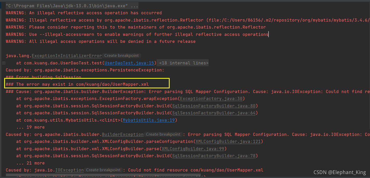Click 'An illegal reflective access operation has occurred' warning
Viewport: 370px width, 178px height.
[x=84, y=13]
